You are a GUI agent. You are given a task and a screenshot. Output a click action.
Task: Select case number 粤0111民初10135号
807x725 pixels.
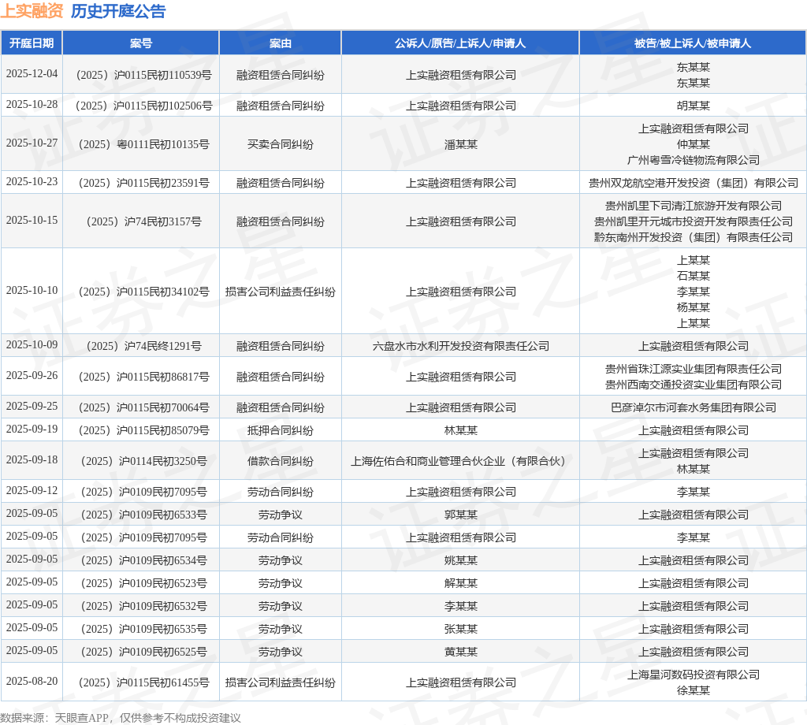tap(143, 144)
